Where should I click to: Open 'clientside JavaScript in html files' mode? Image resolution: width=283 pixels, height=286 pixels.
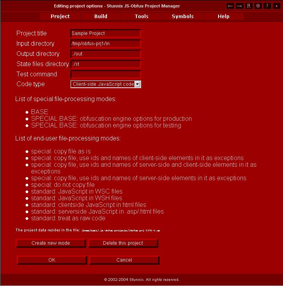pos(88,205)
